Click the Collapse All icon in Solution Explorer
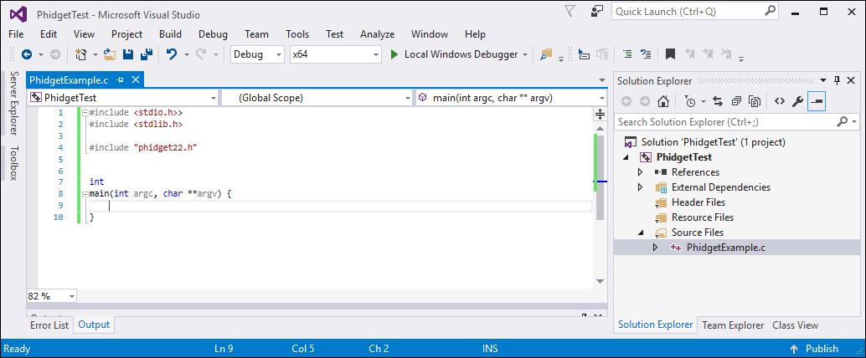 [x=735, y=101]
